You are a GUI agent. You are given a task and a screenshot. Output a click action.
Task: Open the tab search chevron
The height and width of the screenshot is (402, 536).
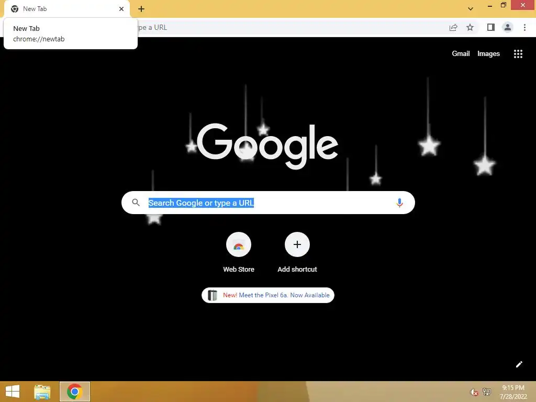tap(471, 9)
